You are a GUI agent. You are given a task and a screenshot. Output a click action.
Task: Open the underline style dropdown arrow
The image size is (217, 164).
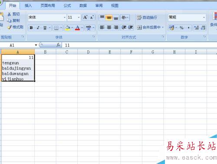pyautogui.click(x=49, y=28)
